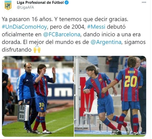Click the blue verified badge checkmark
Screen dimensions: 152x139
tap(67, 3)
